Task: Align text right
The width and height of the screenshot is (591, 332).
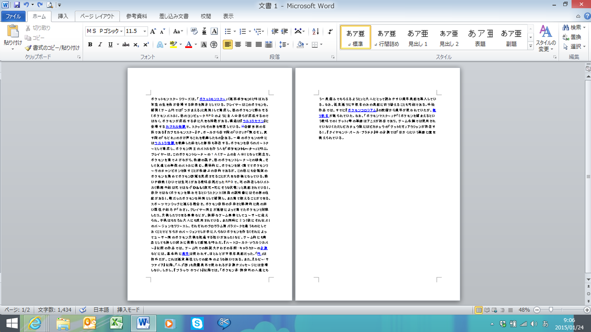Action: click(248, 45)
